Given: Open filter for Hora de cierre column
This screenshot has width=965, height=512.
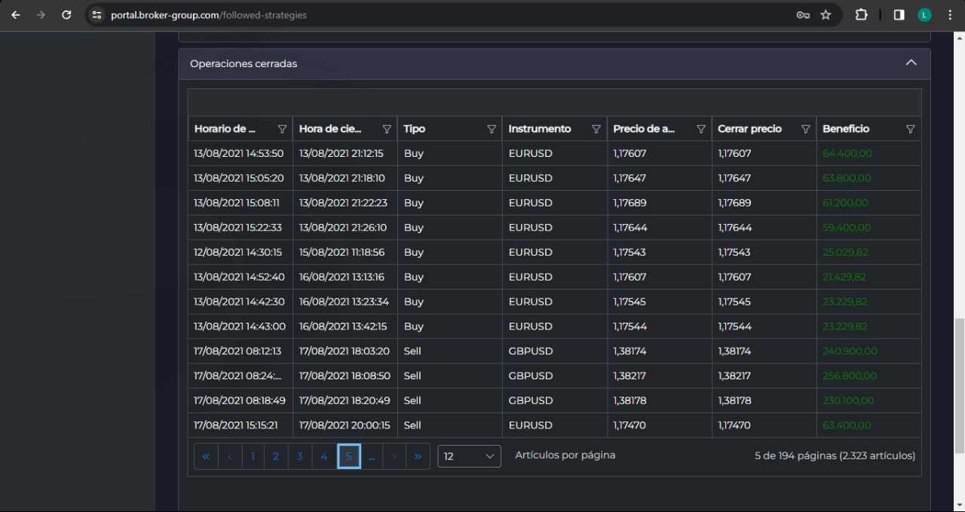Looking at the screenshot, I should pyautogui.click(x=387, y=129).
